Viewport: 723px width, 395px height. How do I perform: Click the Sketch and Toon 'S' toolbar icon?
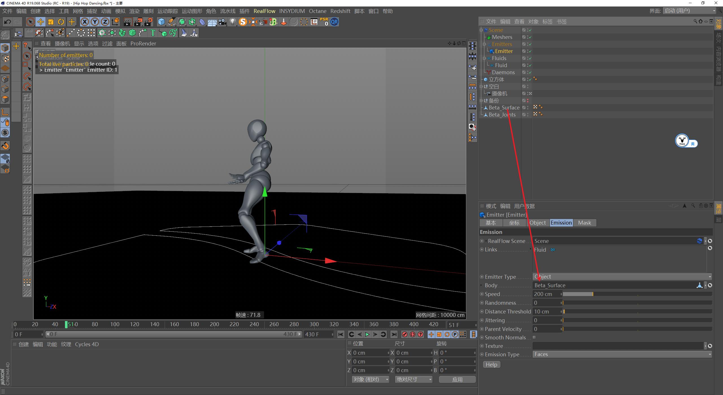tap(243, 22)
